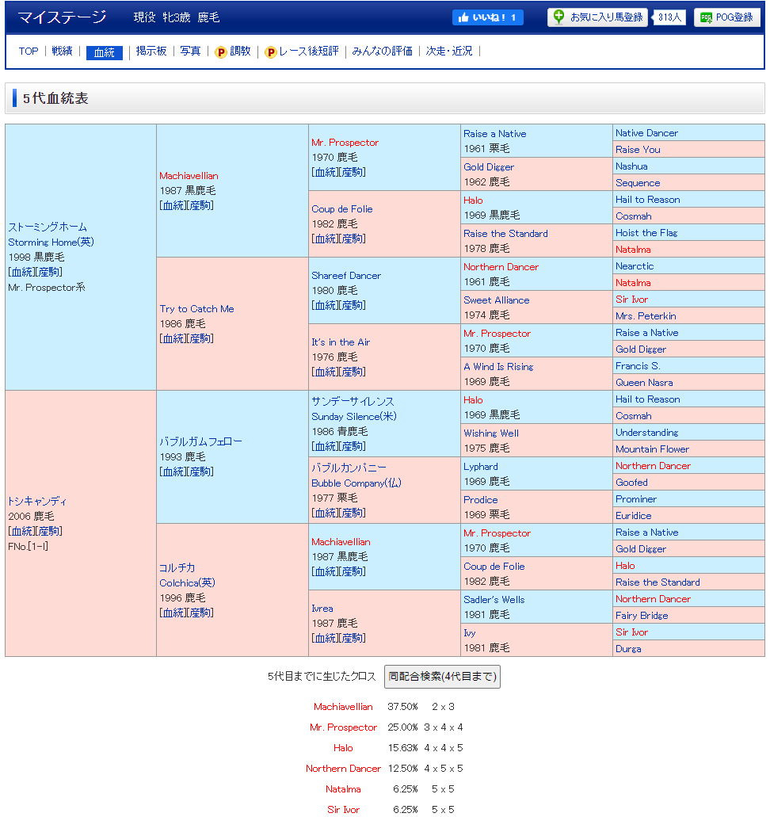Open the Sweet Alliance link
Viewport: 770px width, 817px height.
[x=497, y=300]
